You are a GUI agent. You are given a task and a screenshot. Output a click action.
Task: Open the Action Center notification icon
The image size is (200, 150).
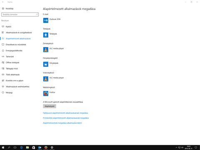pyautogui.click(x=196, y=147)
